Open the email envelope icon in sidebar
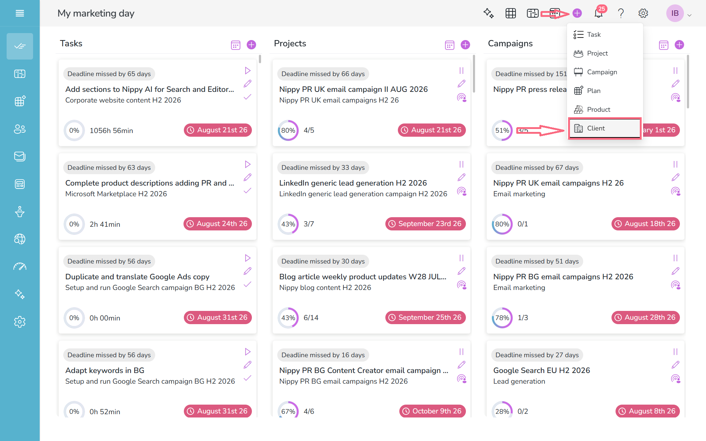The image size is (706, 441). [x=20, y=157]
